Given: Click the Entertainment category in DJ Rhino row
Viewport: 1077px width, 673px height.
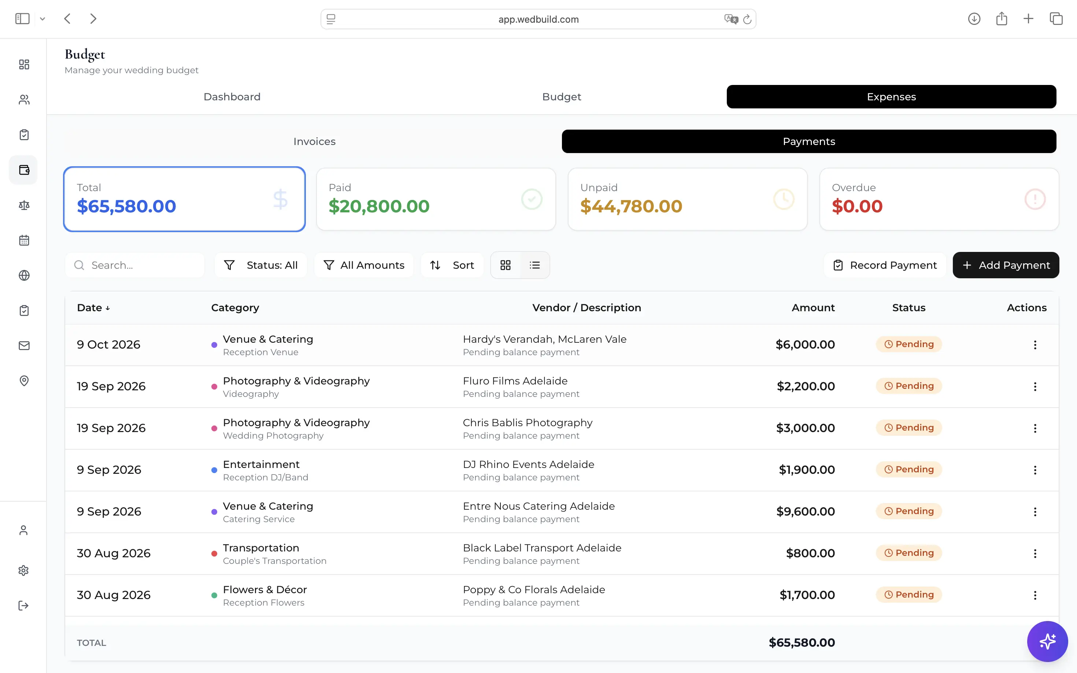Looking at the screenshot, I should click(x=261, y=464).
